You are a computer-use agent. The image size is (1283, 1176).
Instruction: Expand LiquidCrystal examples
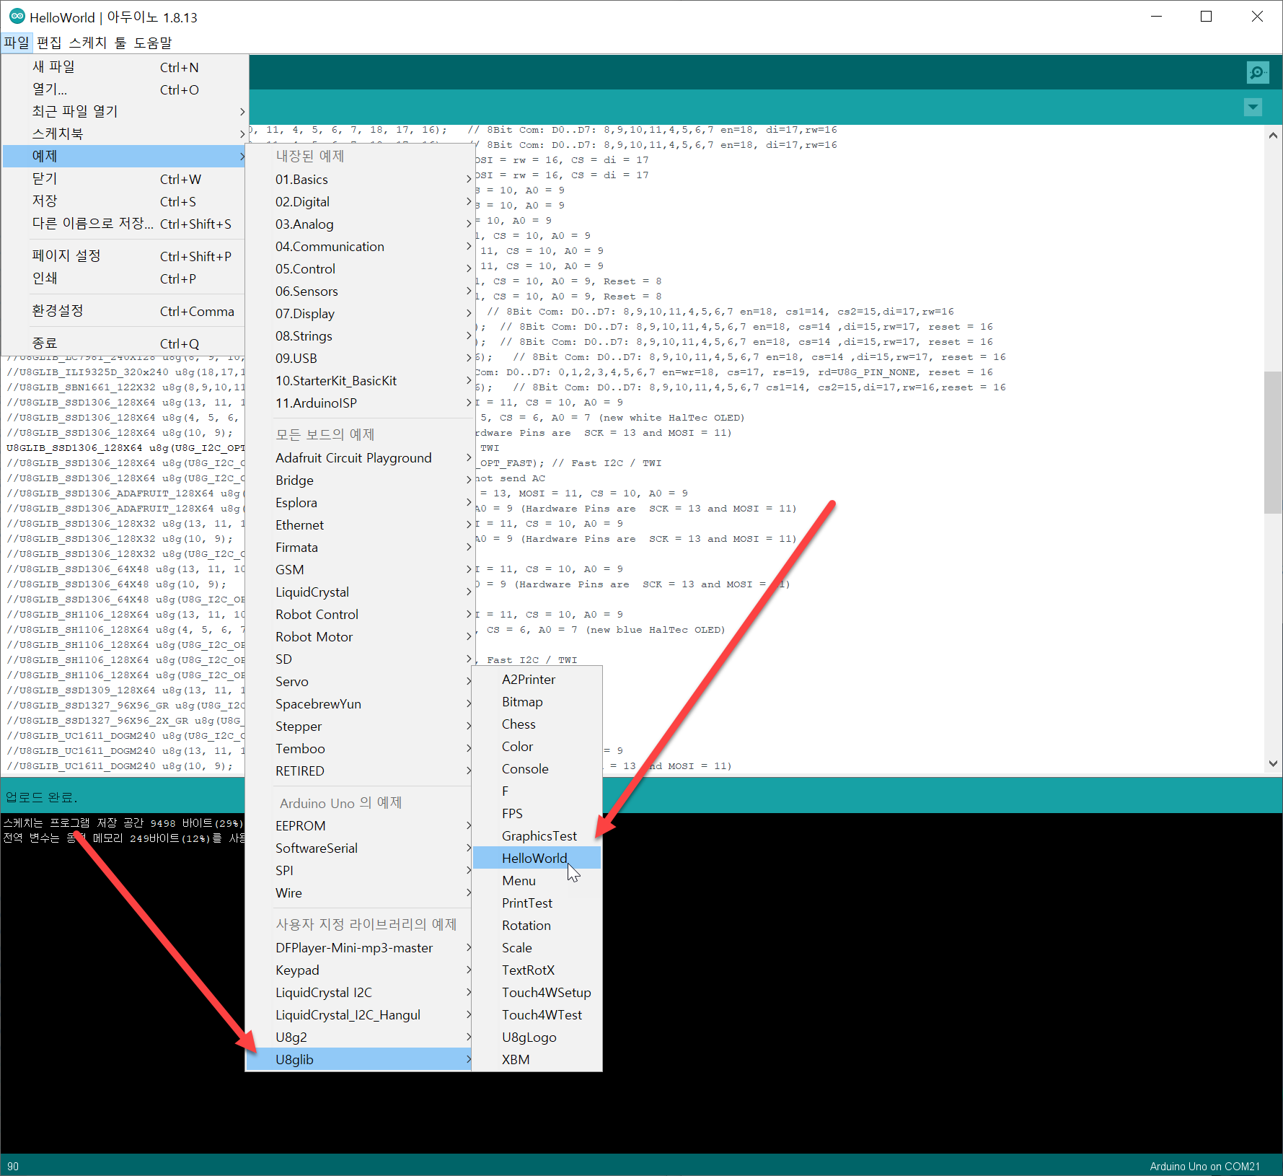coord(358,592)
